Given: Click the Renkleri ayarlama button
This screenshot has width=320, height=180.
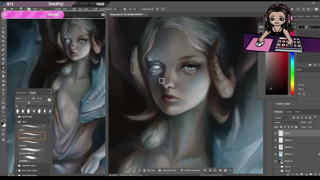Looking at the screenshot, I should [x=190, y=170].
